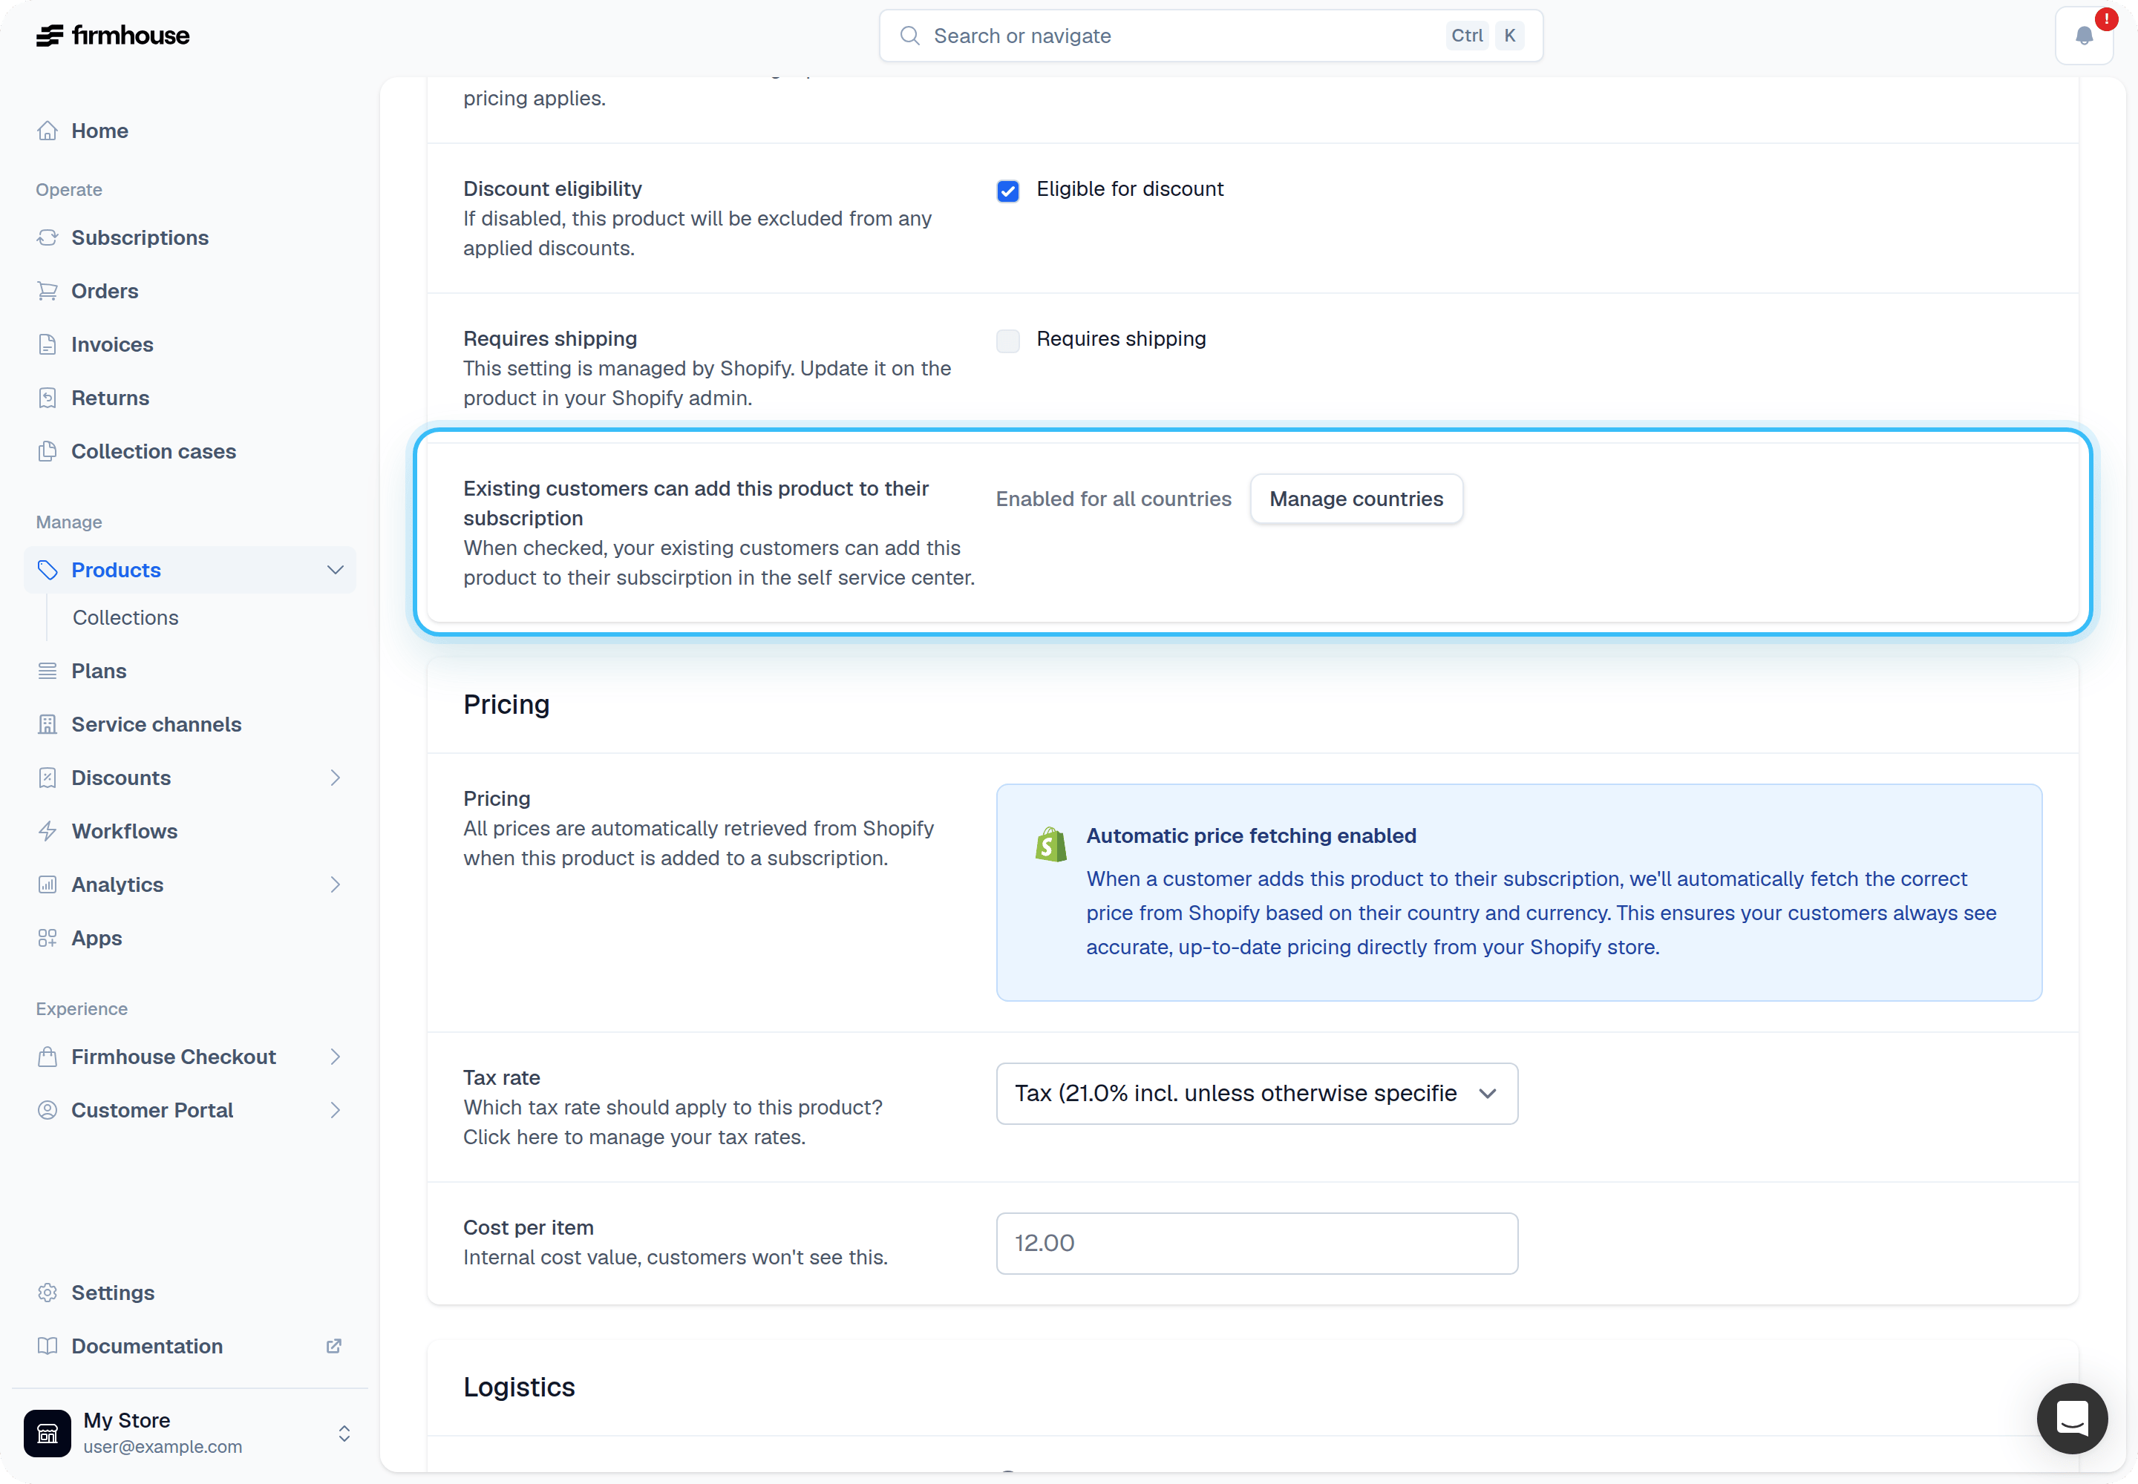Open the My Store account switcher
The width and height of the screenshot is (2138, 1484).
(x=190, y=1434)
